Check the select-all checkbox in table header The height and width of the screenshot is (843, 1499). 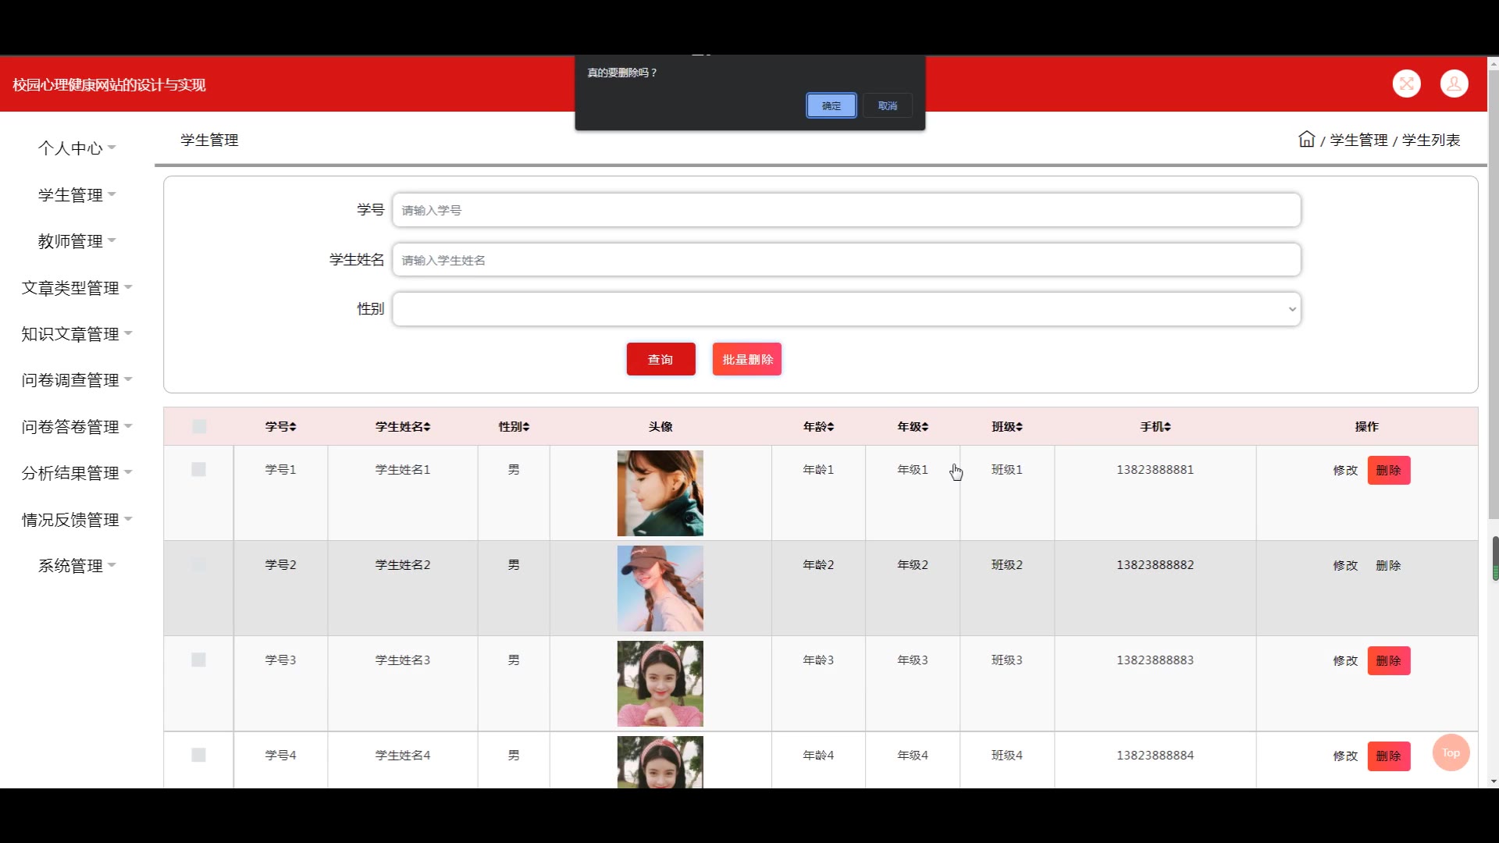pos(199,427)
